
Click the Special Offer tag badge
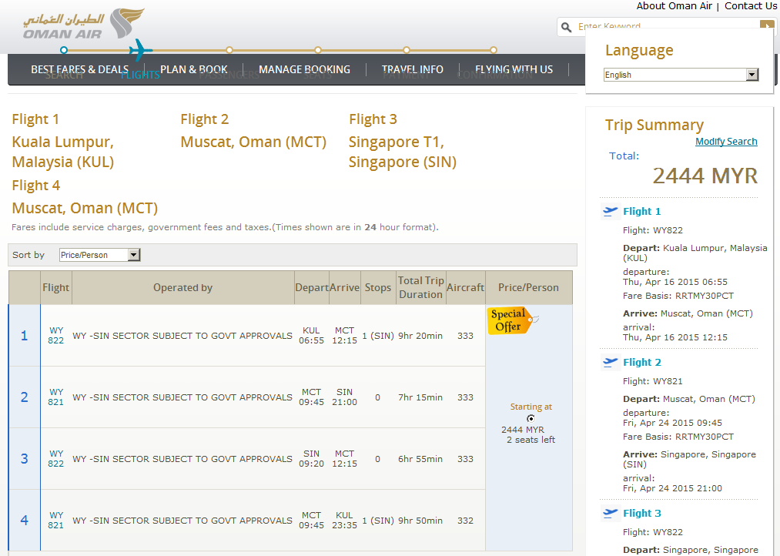(512, 320)
